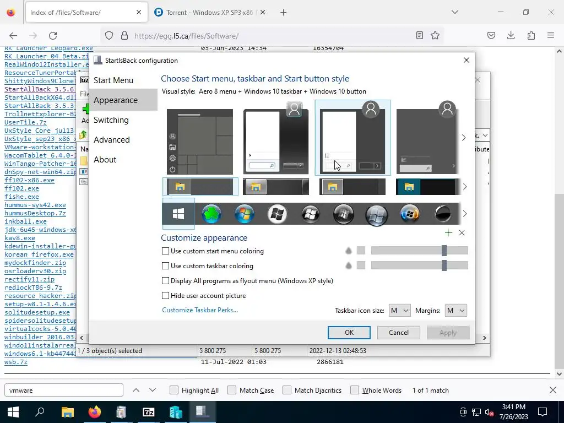Close the find bar

pos(553,391)
